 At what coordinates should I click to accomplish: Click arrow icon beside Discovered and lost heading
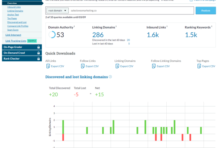pos(110,77)
